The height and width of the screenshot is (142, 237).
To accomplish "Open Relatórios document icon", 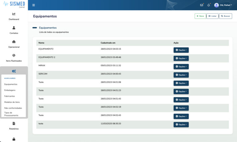I will click(14, 123).
